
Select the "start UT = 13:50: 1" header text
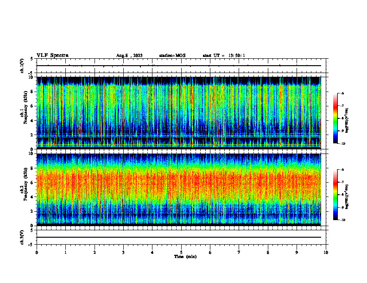(224, 55)
